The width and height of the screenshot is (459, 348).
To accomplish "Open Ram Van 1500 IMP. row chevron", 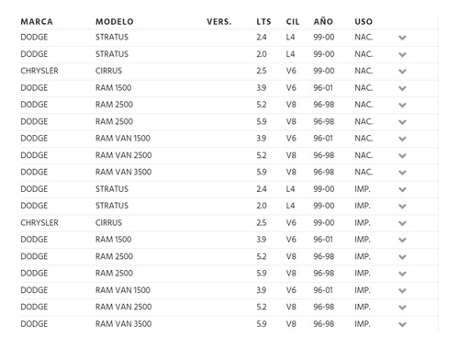I will coord(402,290).
